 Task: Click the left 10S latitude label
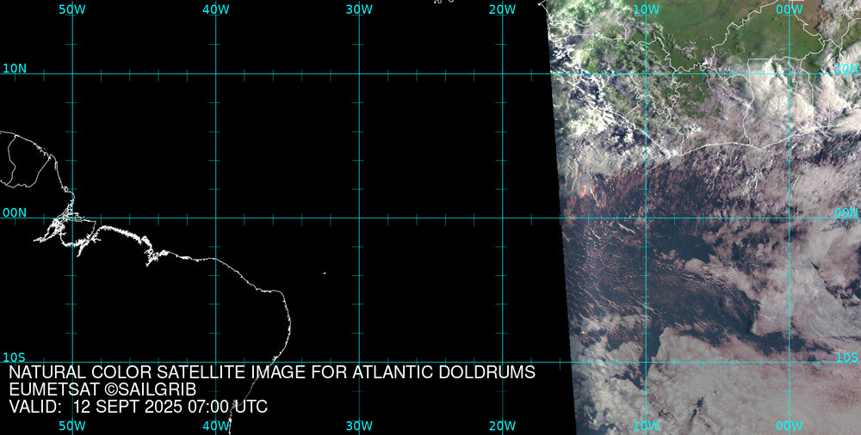tap(15, 358)
